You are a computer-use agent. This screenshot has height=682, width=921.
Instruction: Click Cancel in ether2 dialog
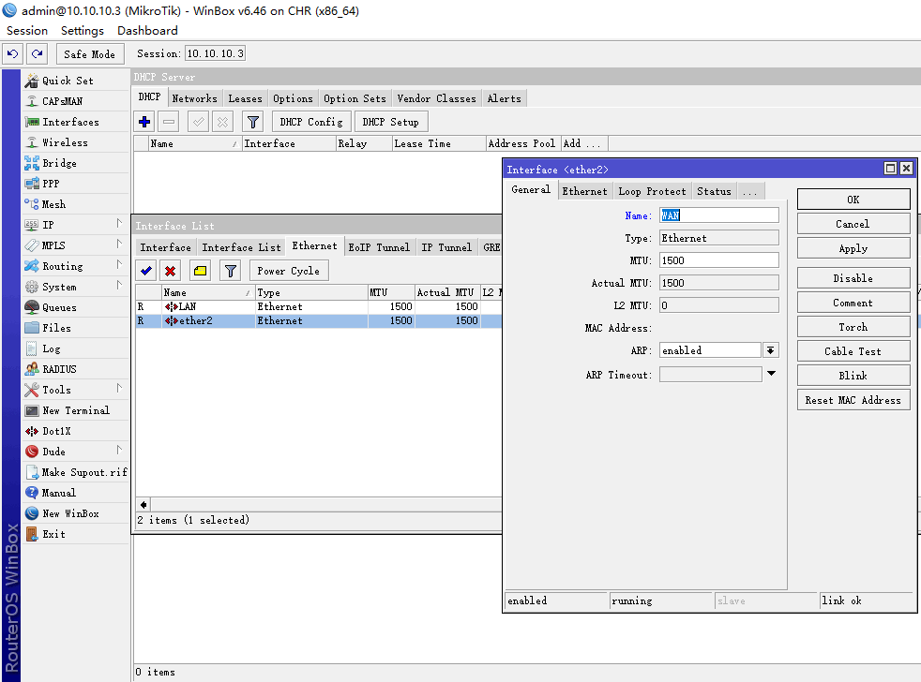pyautogui.click(x=853, y=224)
